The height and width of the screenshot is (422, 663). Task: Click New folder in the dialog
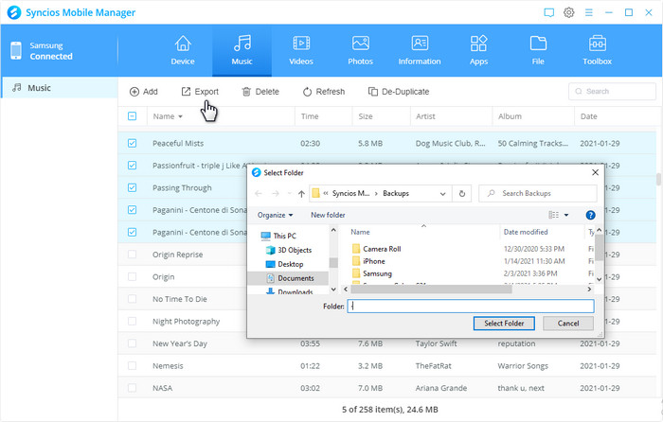coord(328,215)
